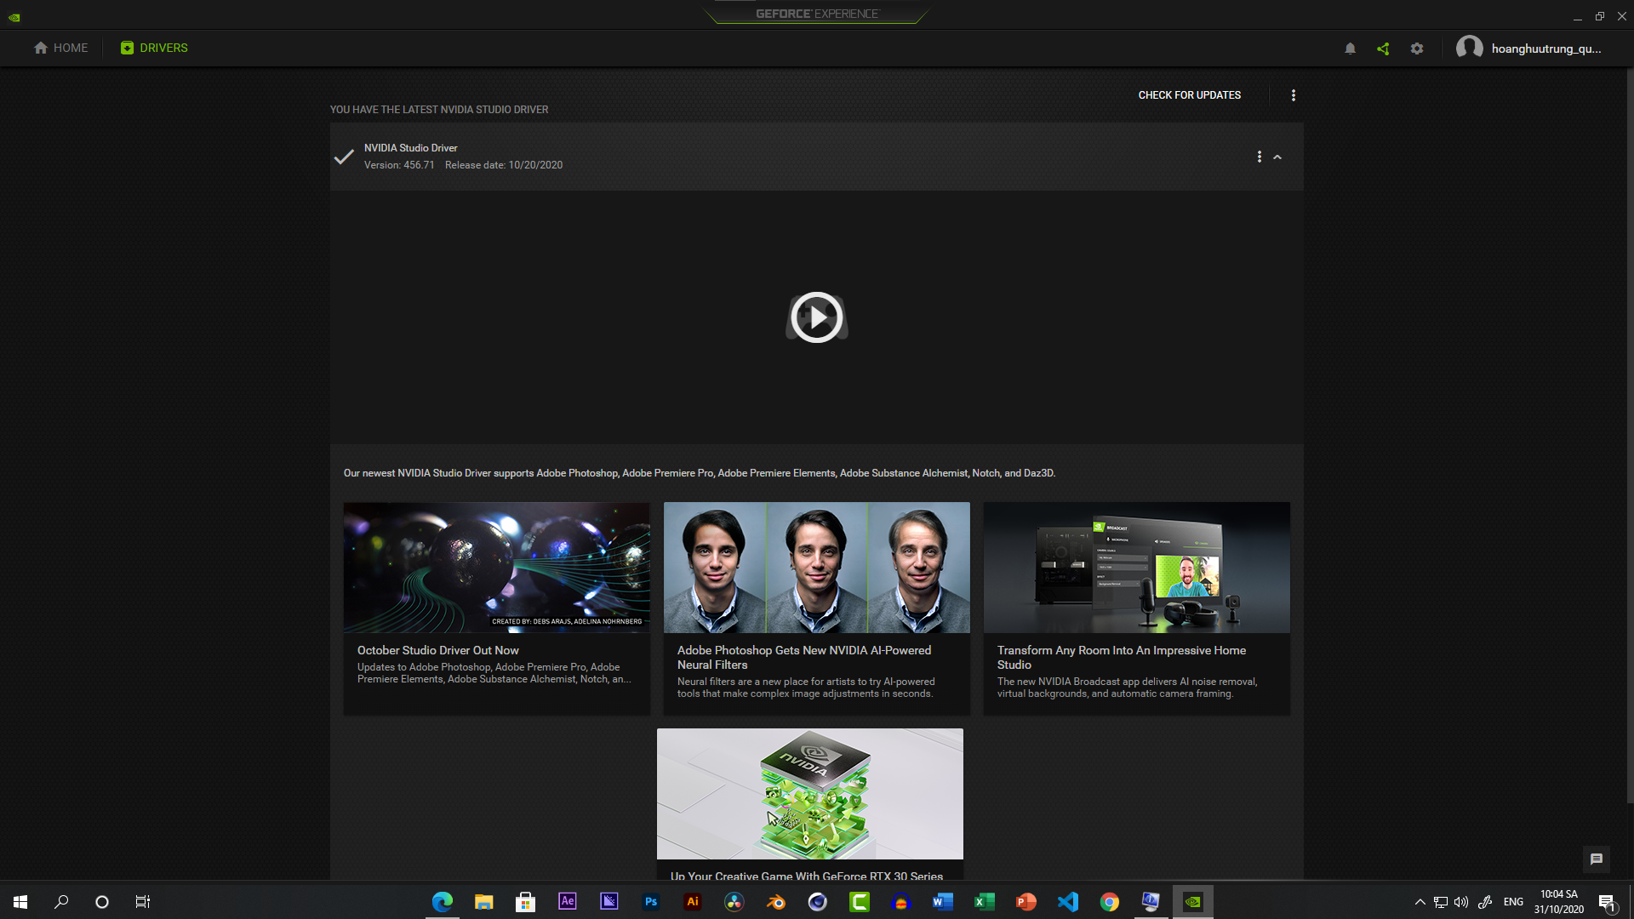
Task: Open PowerPoint from the taskbar
Action: coord(1026,902)
